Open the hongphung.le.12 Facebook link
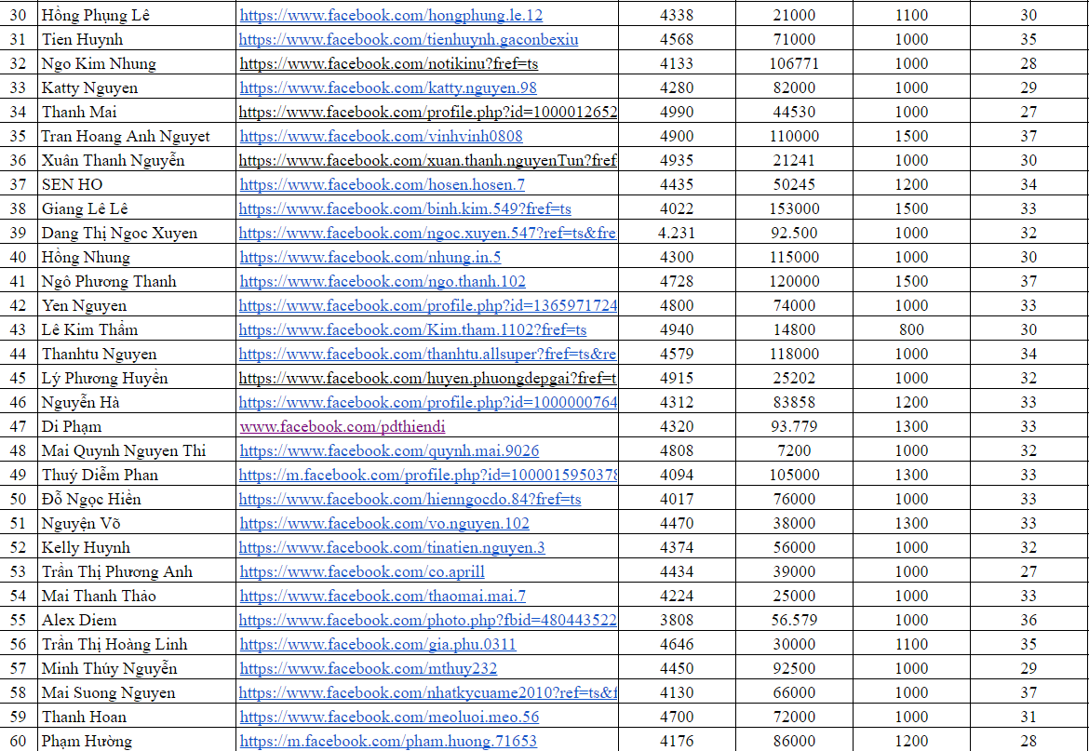The height and width of the screenshot is (751, 1089). [x=391, y=16]
